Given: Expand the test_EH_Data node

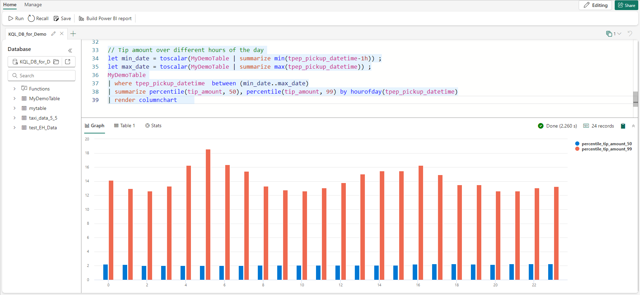Looking at the screenshot, I should (15, 128).
